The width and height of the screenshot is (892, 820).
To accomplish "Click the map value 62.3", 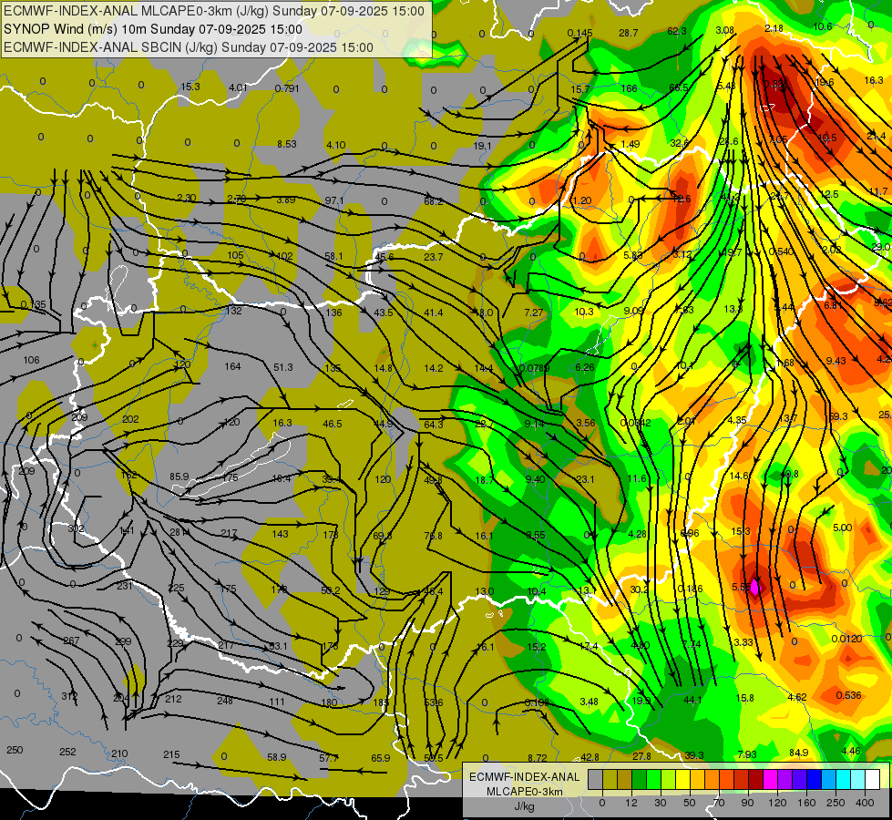I will click(677, 31).
